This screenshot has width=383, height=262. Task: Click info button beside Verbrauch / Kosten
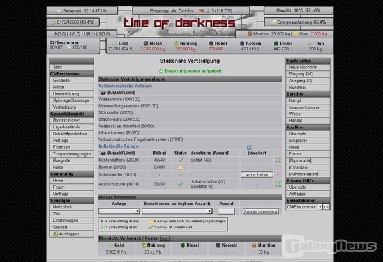(165, 238)
